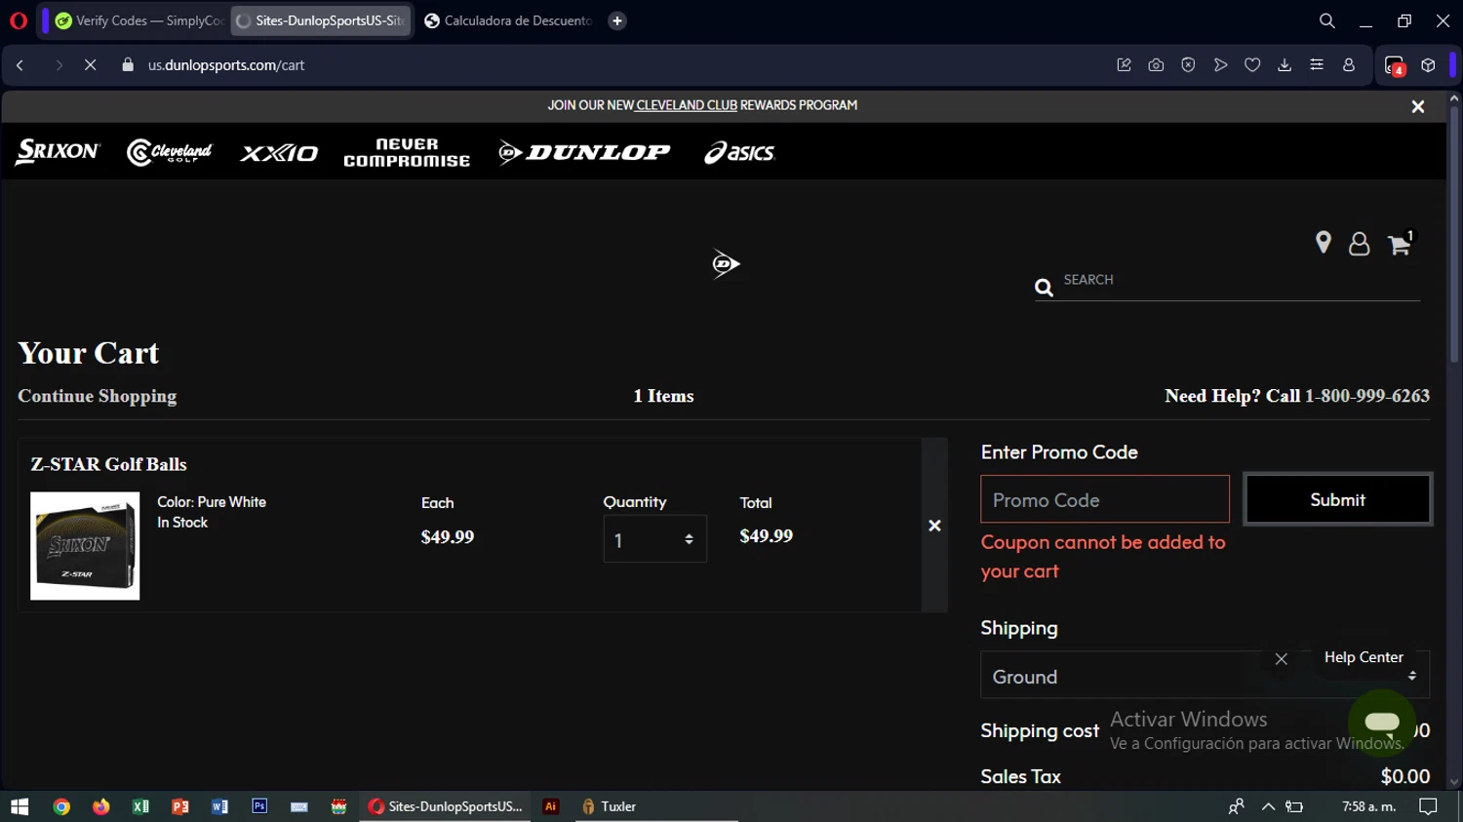Remove Z-STAR Golf Balls from the cart
This screenshot has width=1463, height=822.
[x=934, y=526]
